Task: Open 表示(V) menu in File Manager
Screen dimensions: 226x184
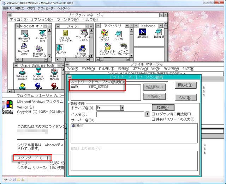Action: [124, 69]
